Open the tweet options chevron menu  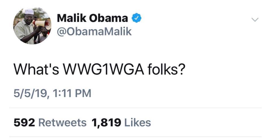(255, 20)
